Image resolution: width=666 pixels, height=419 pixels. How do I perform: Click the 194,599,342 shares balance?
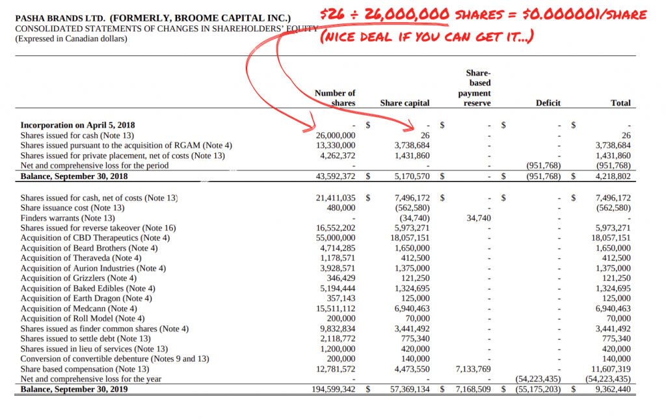pyautogui.click(x=334, y=389)
